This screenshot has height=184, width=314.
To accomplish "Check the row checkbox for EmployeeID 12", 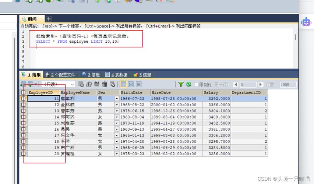I will (24, 105).
